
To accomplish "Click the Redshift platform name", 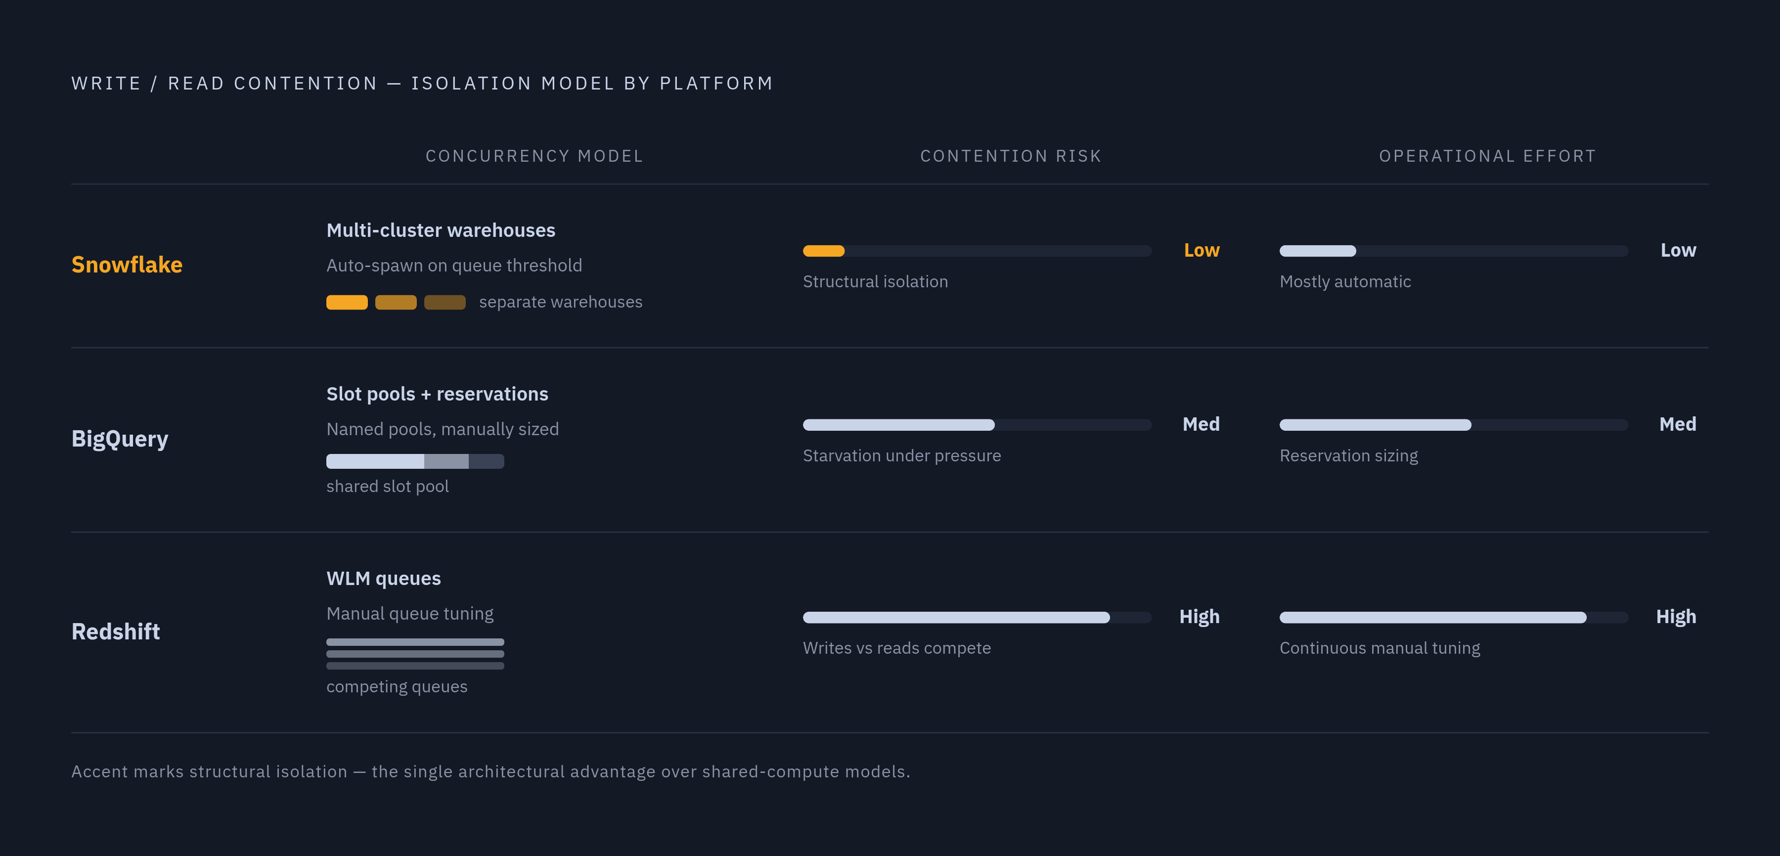I will 115,631.
